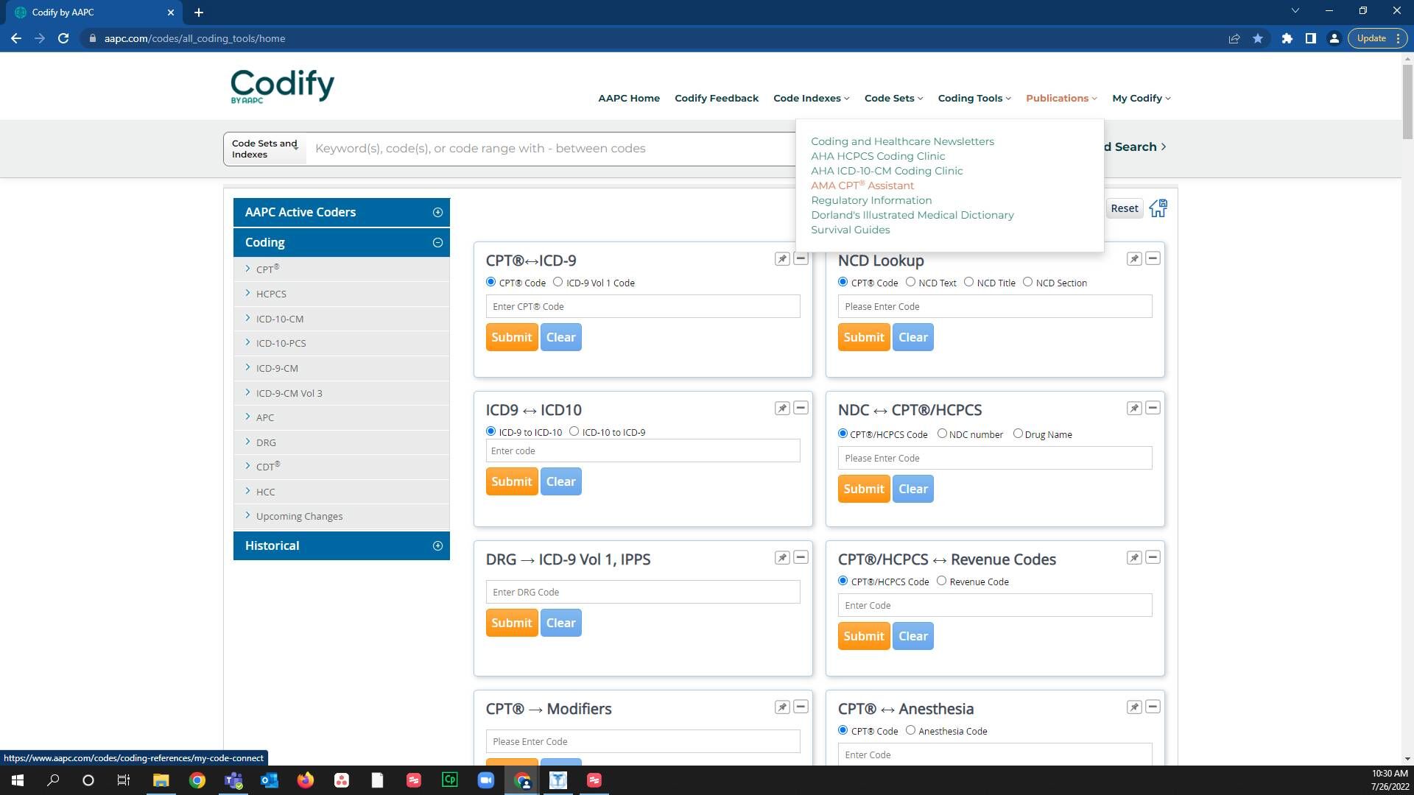
Task: Open the Survival Guides link
Action: click(850, 230)
